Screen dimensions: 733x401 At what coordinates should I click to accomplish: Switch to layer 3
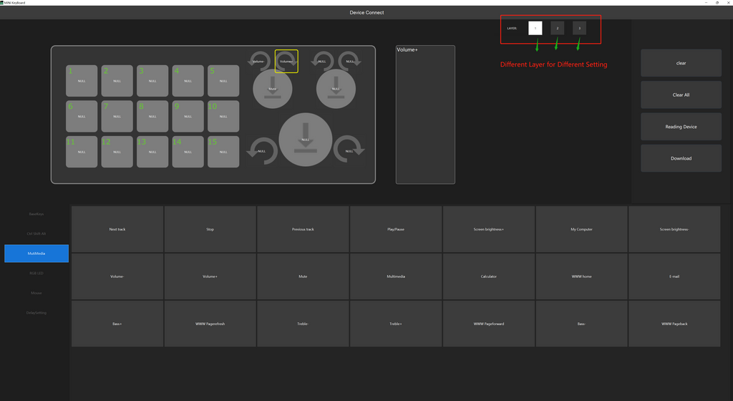(x=579, y=28)
